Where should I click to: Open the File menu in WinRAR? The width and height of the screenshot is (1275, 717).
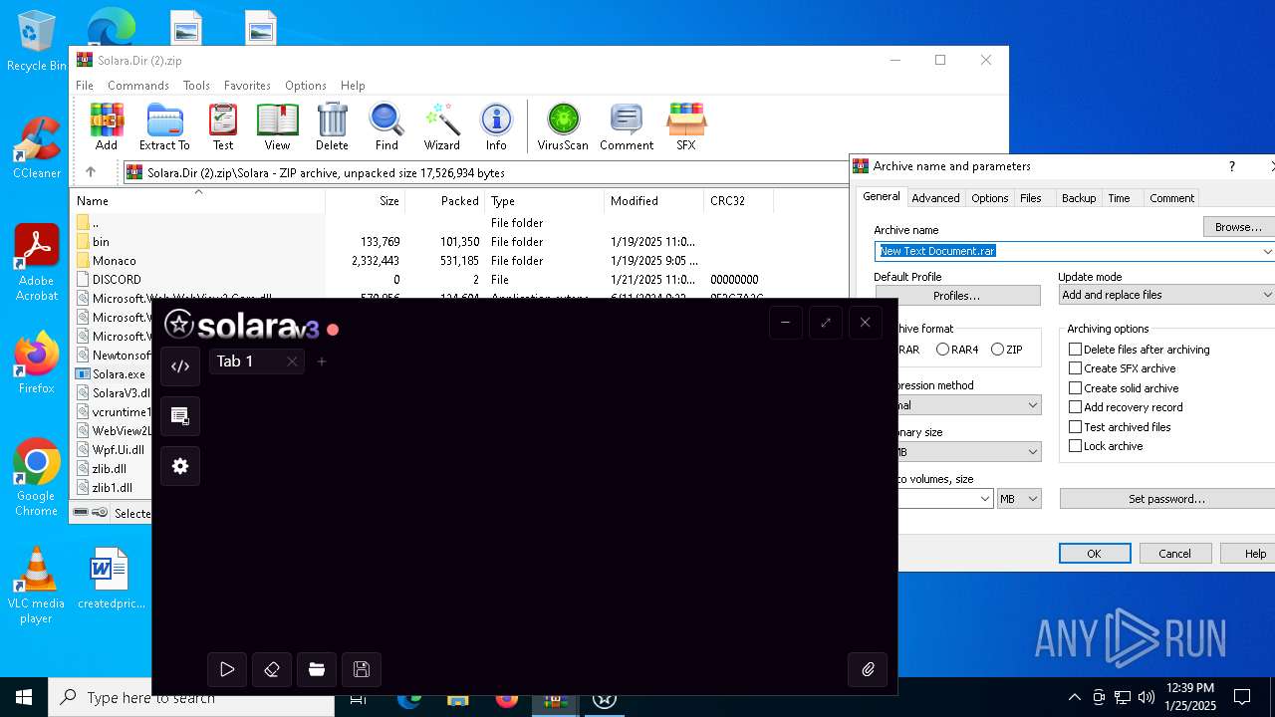pyautogui.click(x=85, y=86)
